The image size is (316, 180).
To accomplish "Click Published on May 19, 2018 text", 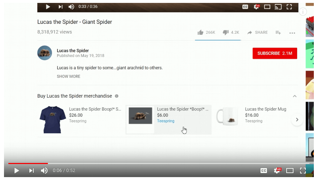I will coord(81,56).
